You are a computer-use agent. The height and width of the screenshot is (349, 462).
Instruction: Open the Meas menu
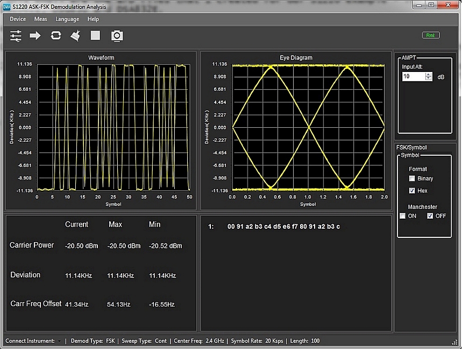click(x=40, y=19)
